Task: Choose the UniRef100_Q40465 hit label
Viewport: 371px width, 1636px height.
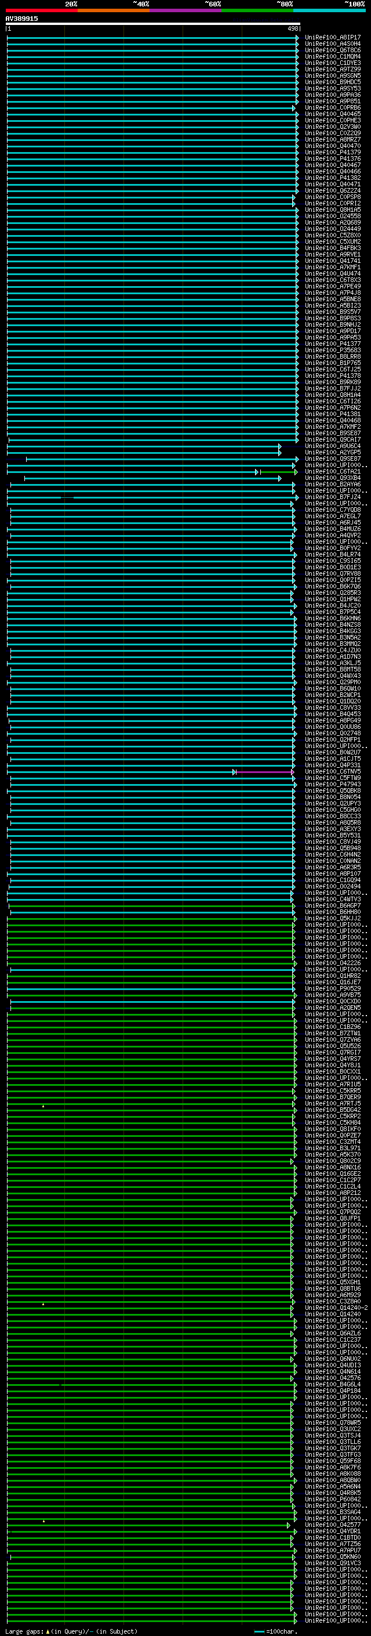Action: [x=333, y=114]
